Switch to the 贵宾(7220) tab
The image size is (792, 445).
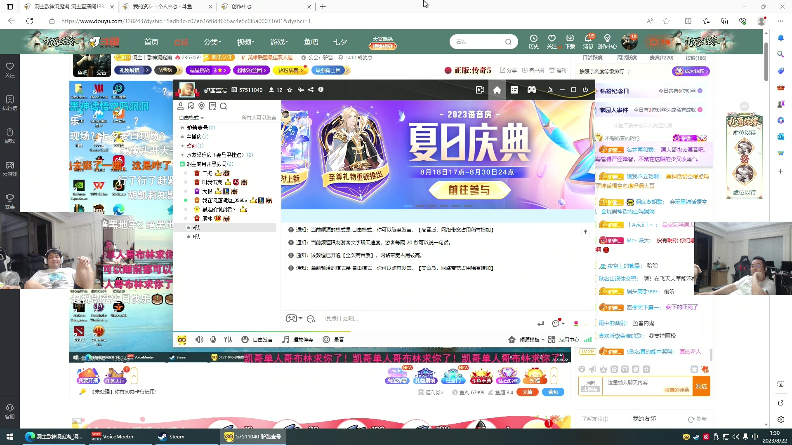click(x=661, y=58)
